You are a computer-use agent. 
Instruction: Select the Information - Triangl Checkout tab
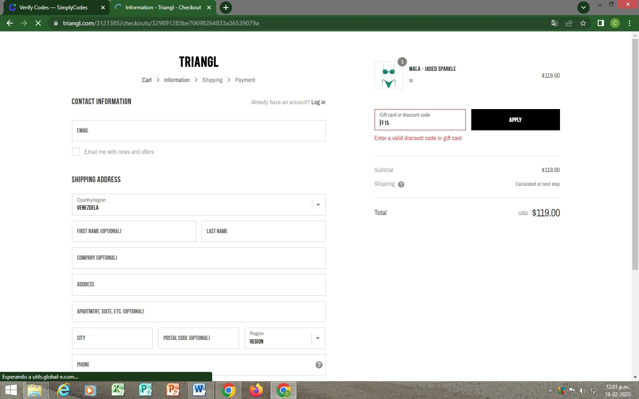(x=162, y=8)
